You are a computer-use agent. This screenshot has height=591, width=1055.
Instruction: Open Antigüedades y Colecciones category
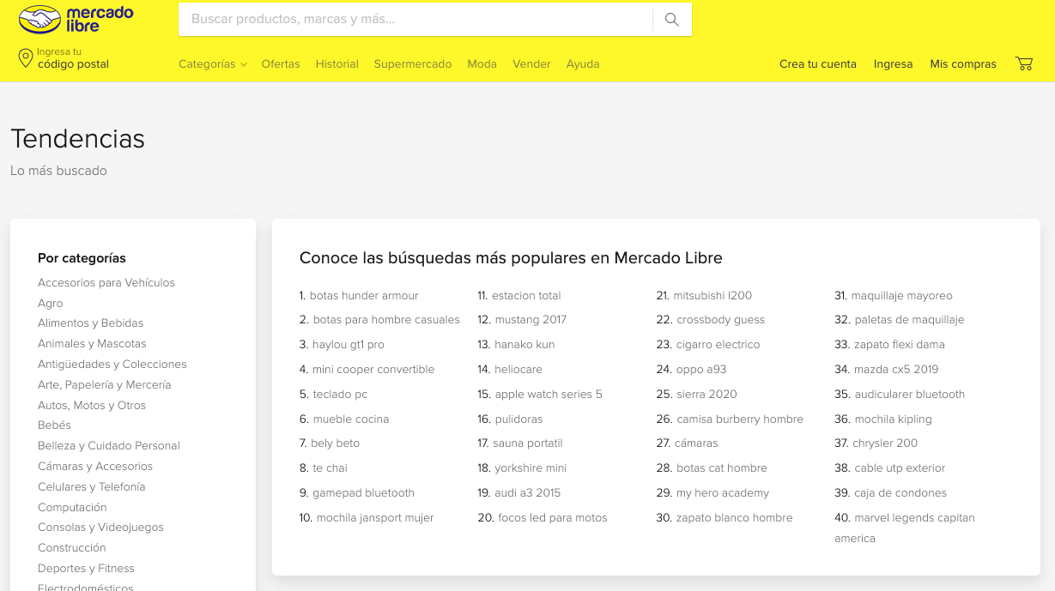coord(112,365)
